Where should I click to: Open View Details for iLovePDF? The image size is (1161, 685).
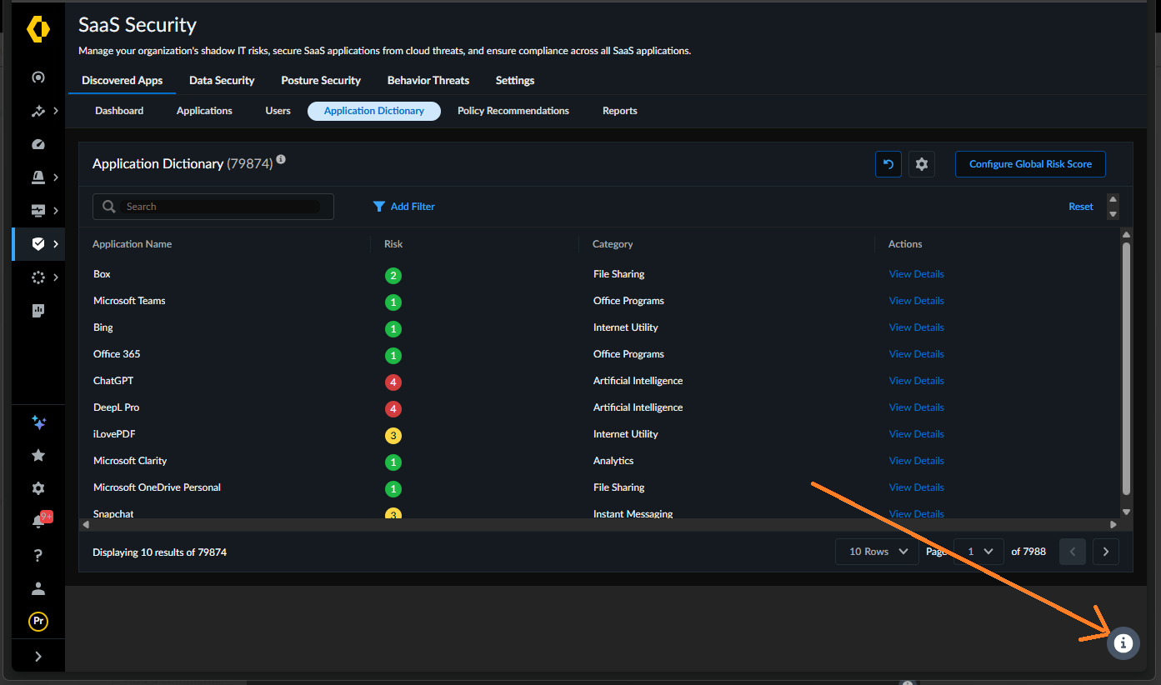917,434
